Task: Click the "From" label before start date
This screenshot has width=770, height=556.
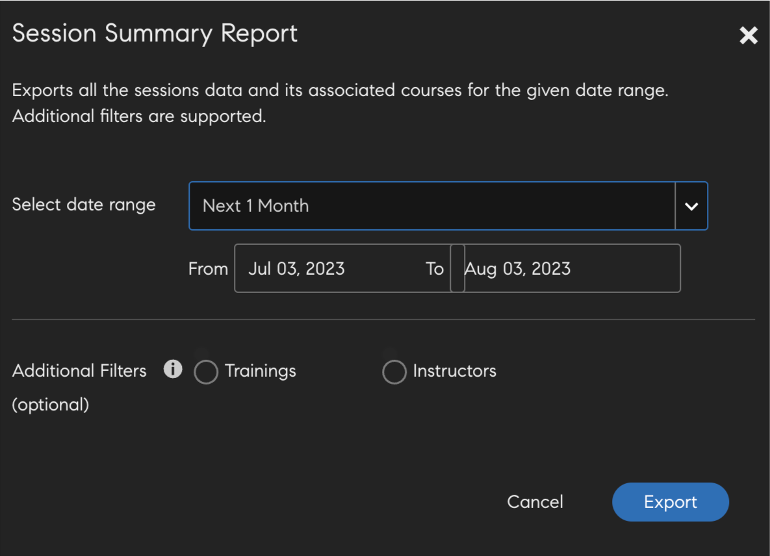Action: tap(208, 269)
